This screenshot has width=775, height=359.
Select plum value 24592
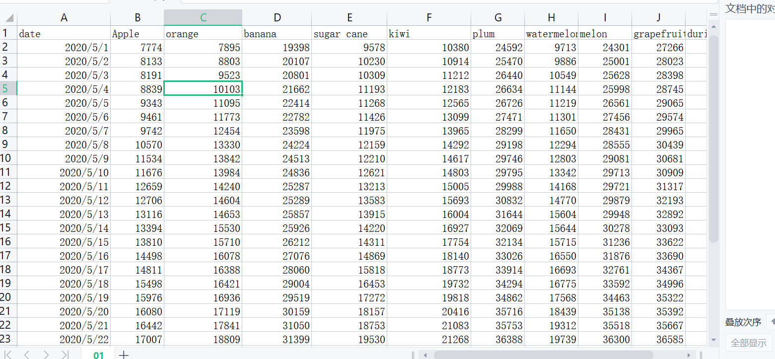click(498, 47)
